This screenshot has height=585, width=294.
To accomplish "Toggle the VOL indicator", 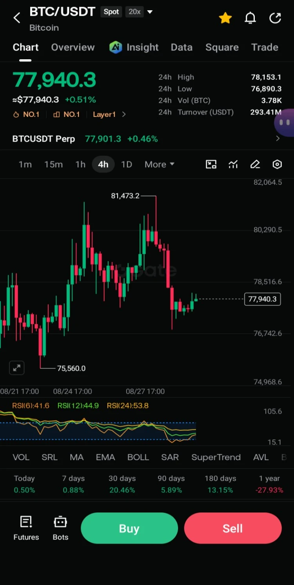I will (21, 457).
